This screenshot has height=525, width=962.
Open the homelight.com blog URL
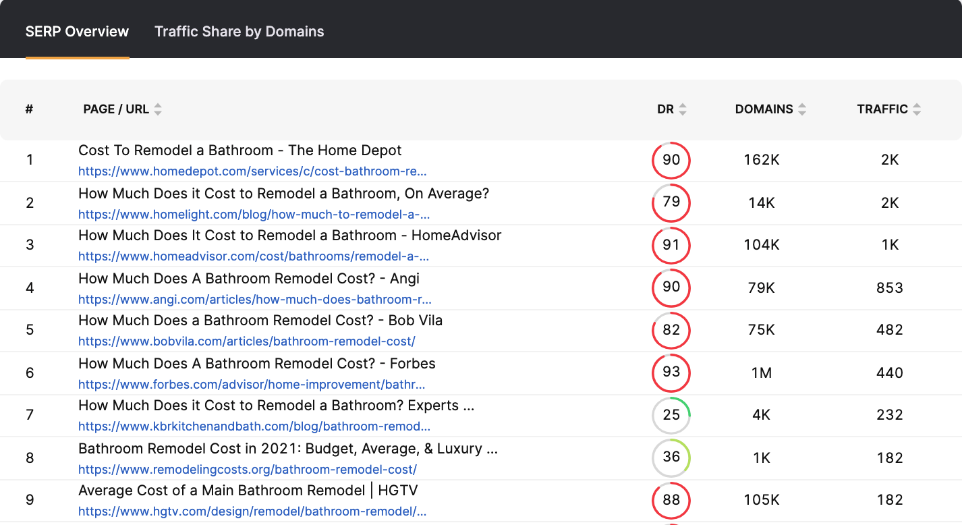tap(254, 215)
